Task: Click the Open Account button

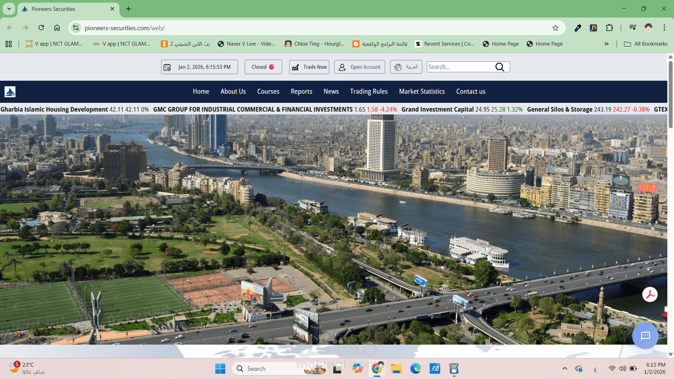Action: click(359, 67)
